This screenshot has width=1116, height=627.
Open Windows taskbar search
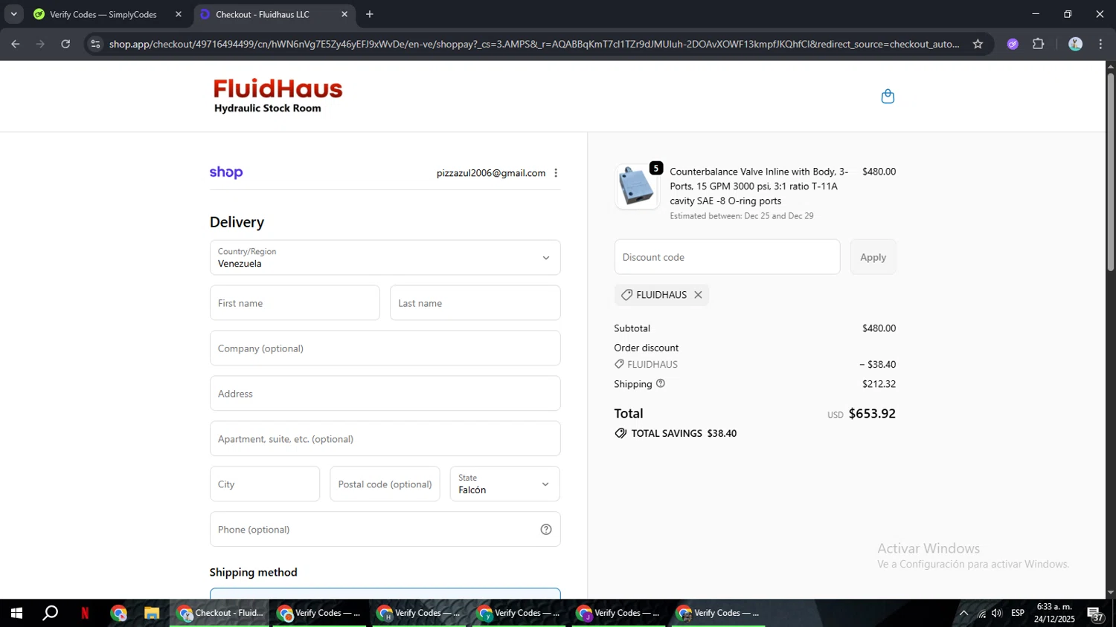(50, 613)
